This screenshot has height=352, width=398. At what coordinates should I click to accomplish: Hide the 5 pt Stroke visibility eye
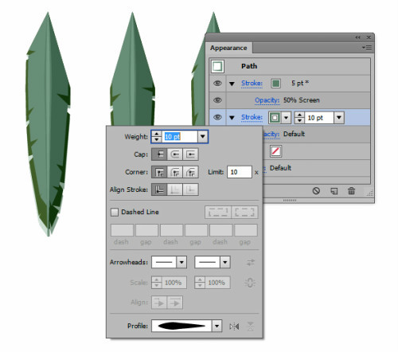(x=217, y=84)
